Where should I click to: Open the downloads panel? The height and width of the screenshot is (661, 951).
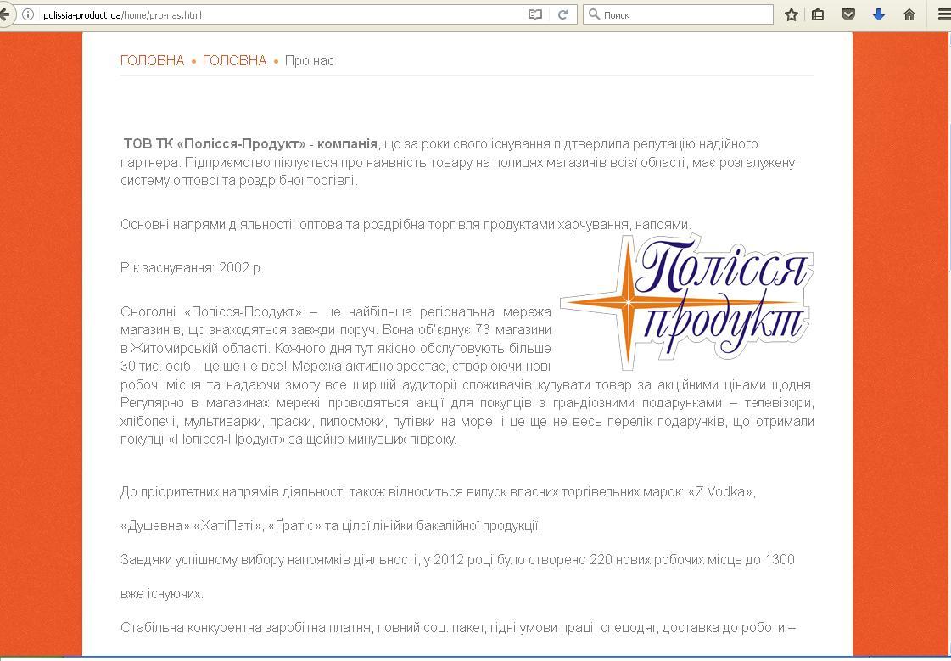pos(878,14)
